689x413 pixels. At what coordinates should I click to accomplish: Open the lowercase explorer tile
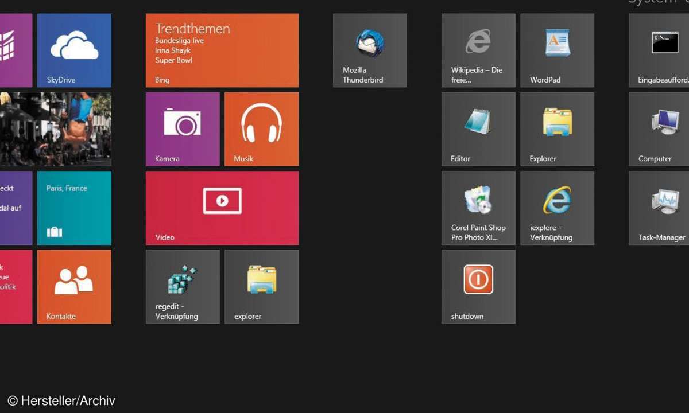261,287
